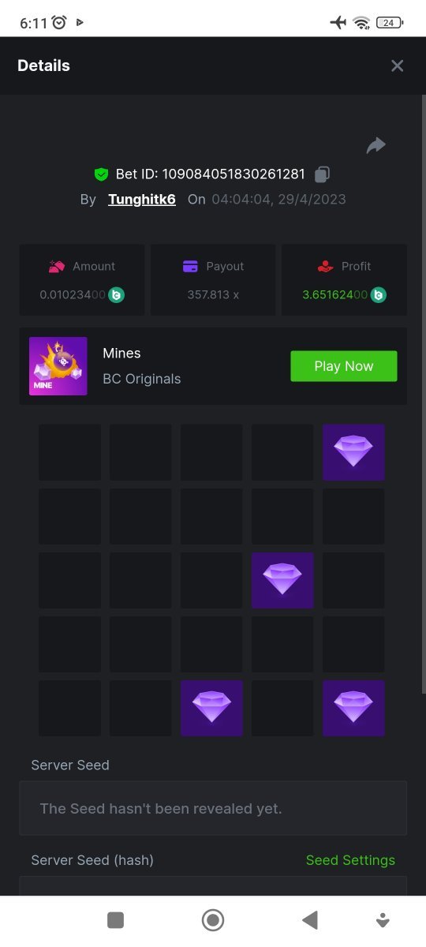
Task: Click the Server Seed field
Action: click(x=213, y=808)
